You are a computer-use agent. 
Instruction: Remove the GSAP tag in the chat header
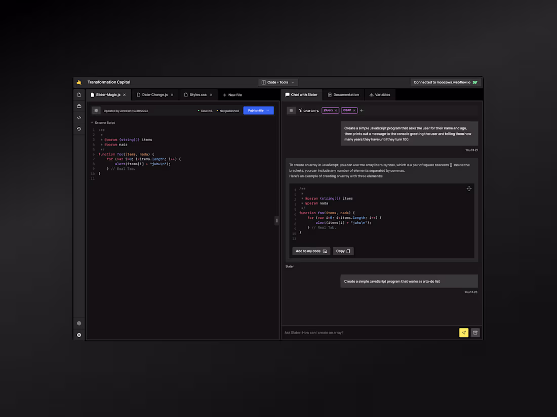(354, 110)
